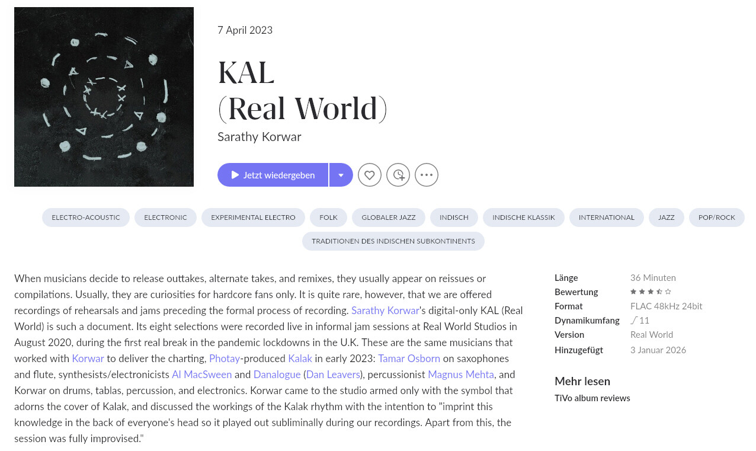Select TRADITIONEN DES INDISCHEN SUBKONTINENTS tag
Image resolution: width=756 pixels, height=451 pixels.
pos(393,241)
